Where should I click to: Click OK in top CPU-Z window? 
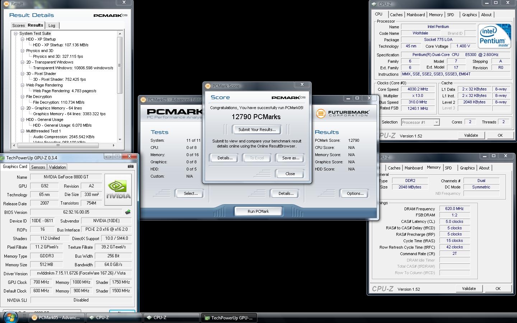coord(500,135)
